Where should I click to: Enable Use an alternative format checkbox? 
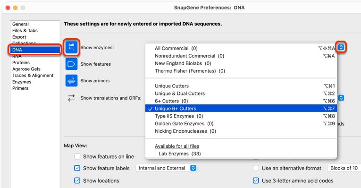click(256, 168)
